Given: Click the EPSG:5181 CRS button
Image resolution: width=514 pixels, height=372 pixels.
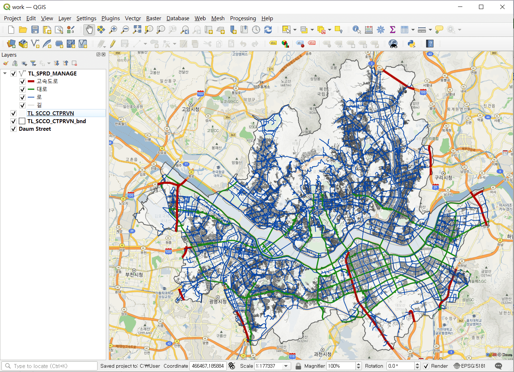Looking at the screenshot, I should click(470, 366).
